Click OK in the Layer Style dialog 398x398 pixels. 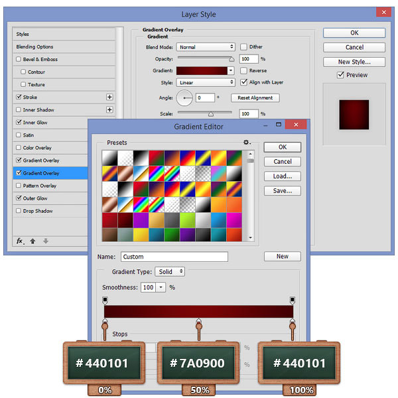(354, 33)
